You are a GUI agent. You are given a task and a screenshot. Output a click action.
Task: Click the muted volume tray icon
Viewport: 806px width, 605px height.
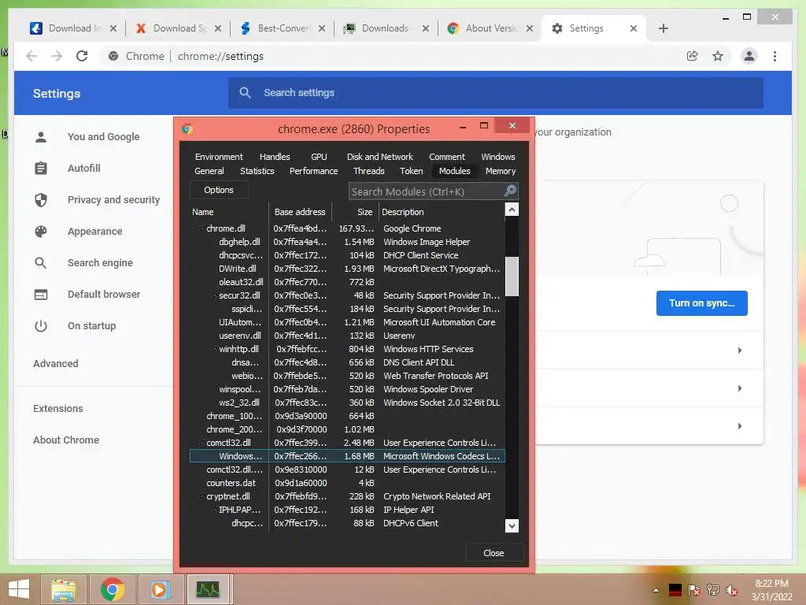point(731,590)
